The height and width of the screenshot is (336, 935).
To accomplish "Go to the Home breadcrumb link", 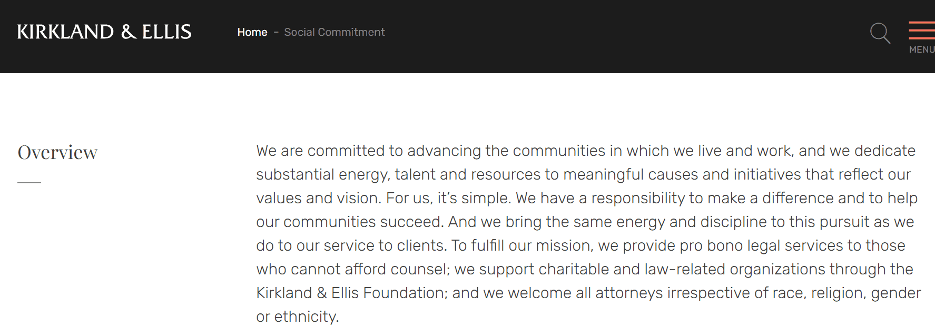I will [x=252, y=32].
